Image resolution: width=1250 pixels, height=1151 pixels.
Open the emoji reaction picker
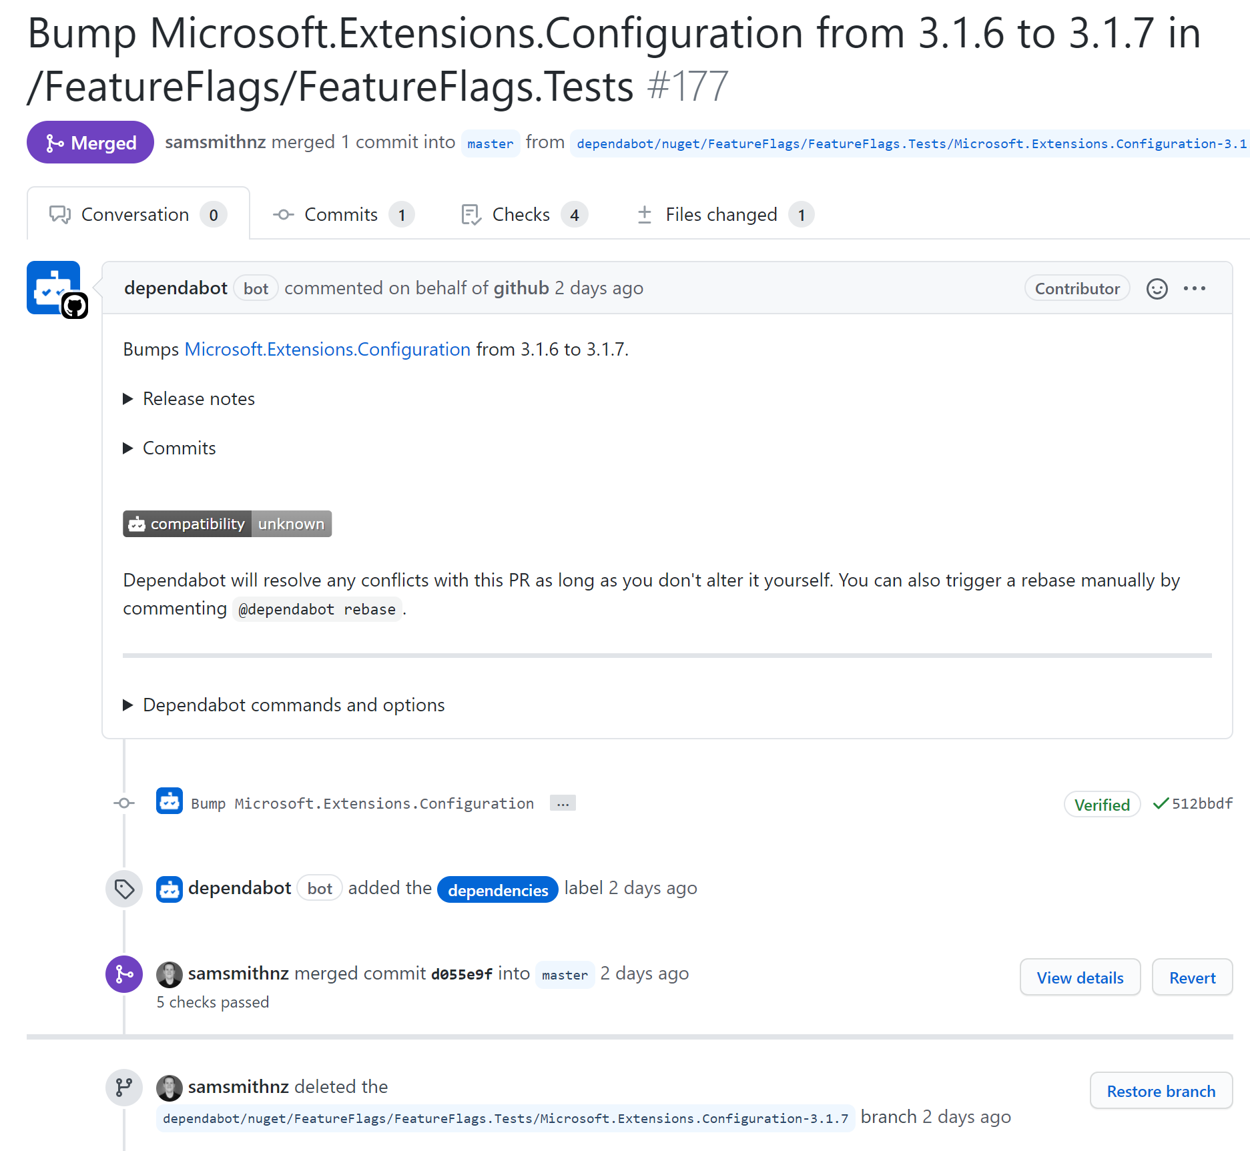tap(1157, 289)
